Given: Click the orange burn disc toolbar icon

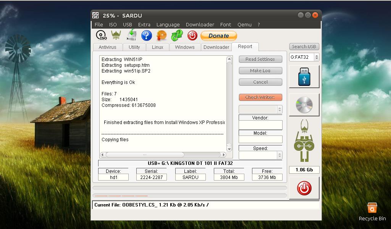Looking at the screenshot, I should 162,35.
